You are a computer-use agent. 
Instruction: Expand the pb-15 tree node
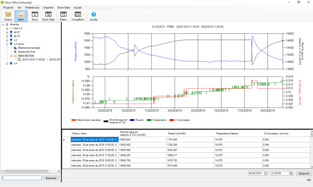click(7, 36)
